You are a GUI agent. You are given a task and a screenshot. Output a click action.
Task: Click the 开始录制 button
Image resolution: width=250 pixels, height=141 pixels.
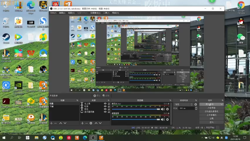(x=212, y=108)
